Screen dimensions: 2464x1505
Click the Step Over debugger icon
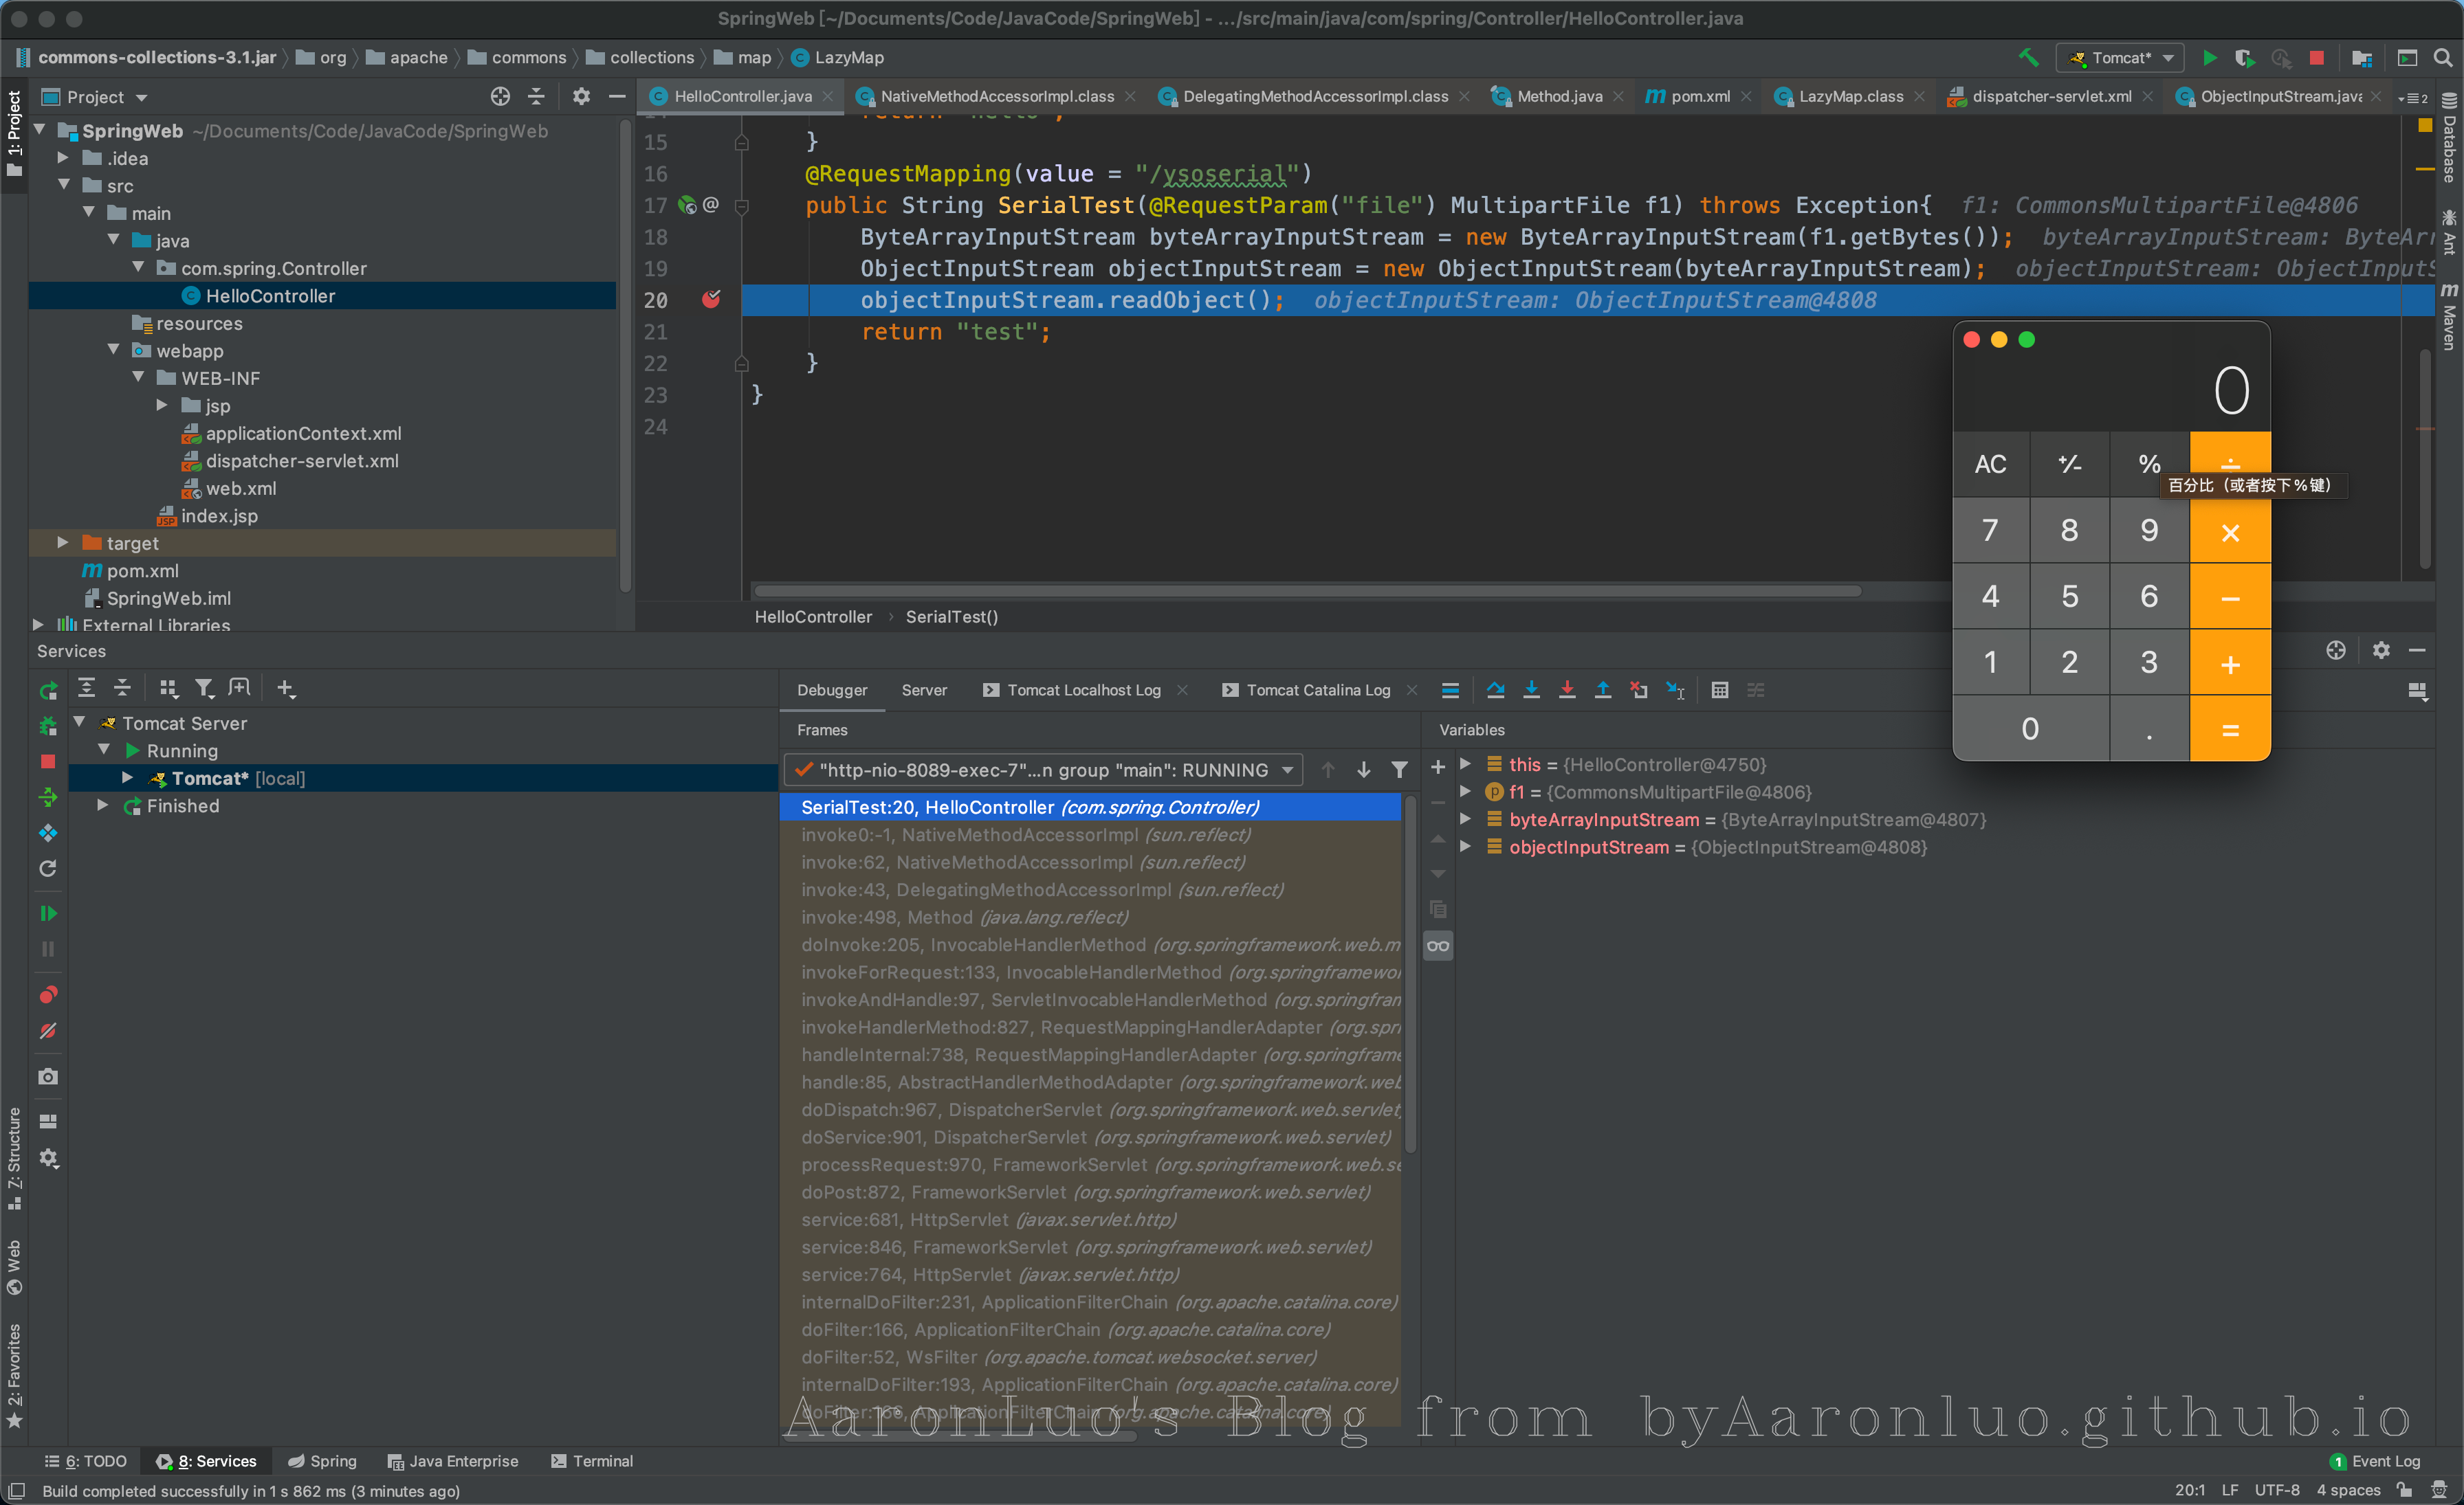tap(1495, 689)
